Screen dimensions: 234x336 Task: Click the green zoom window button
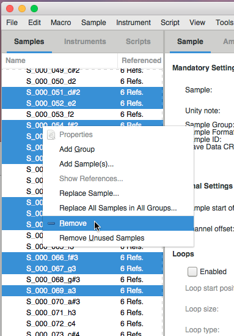tap(34, 9)
